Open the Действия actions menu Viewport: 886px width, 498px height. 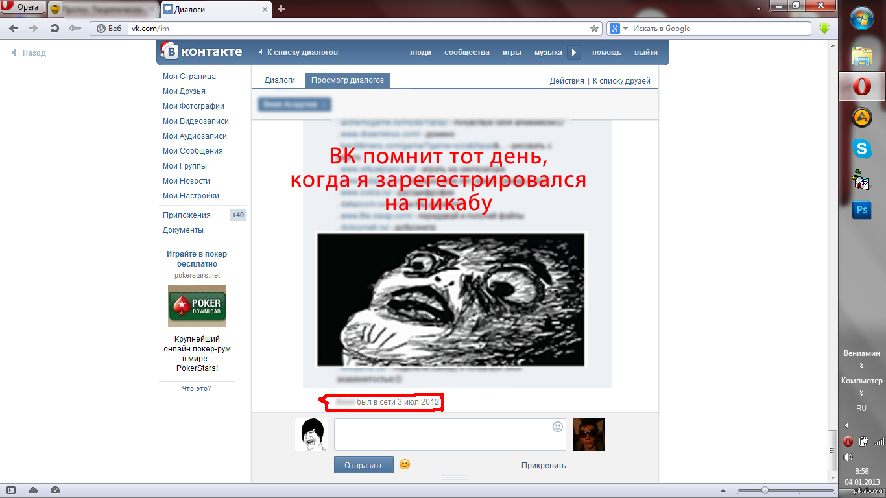567,81
